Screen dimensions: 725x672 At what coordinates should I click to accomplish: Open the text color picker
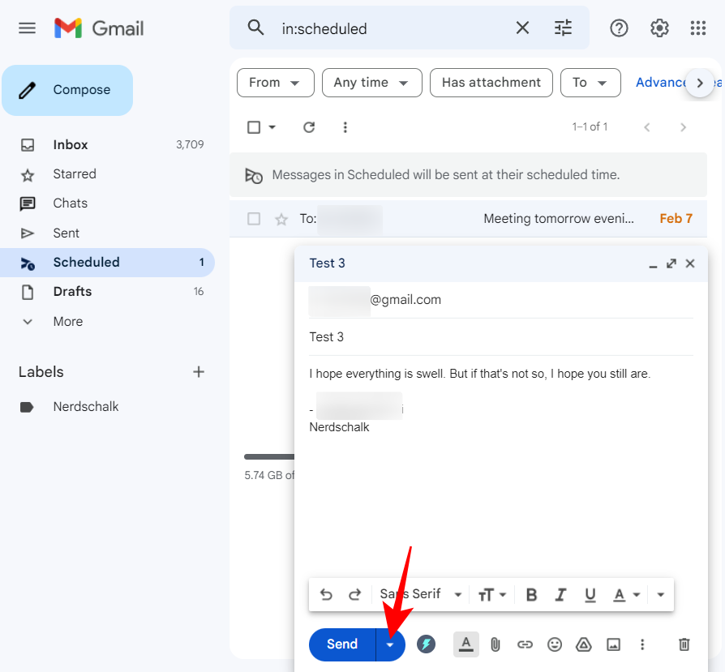pyautogui.click(x=624, y=594)
